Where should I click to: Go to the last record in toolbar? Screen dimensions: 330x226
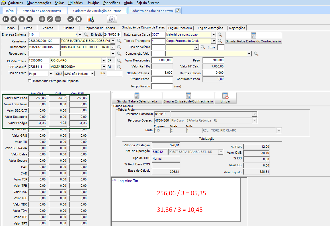click(30, 19)
